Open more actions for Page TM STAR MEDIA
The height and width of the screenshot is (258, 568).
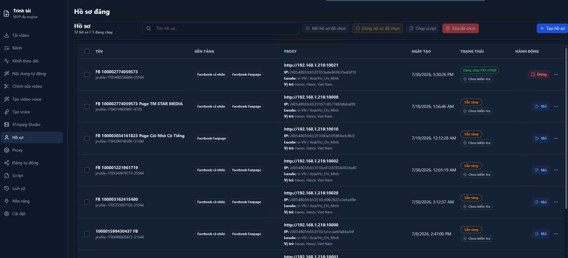556,106
